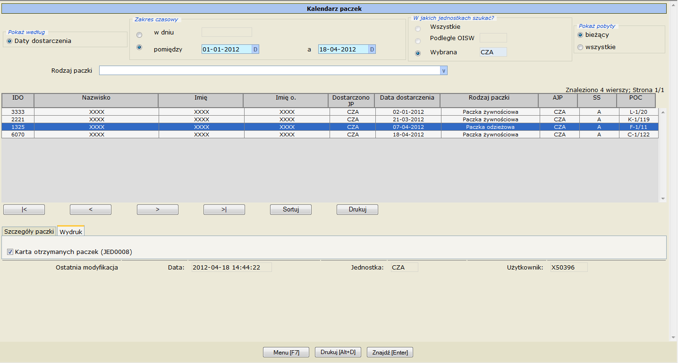Select row with IDO 1325

330,127
